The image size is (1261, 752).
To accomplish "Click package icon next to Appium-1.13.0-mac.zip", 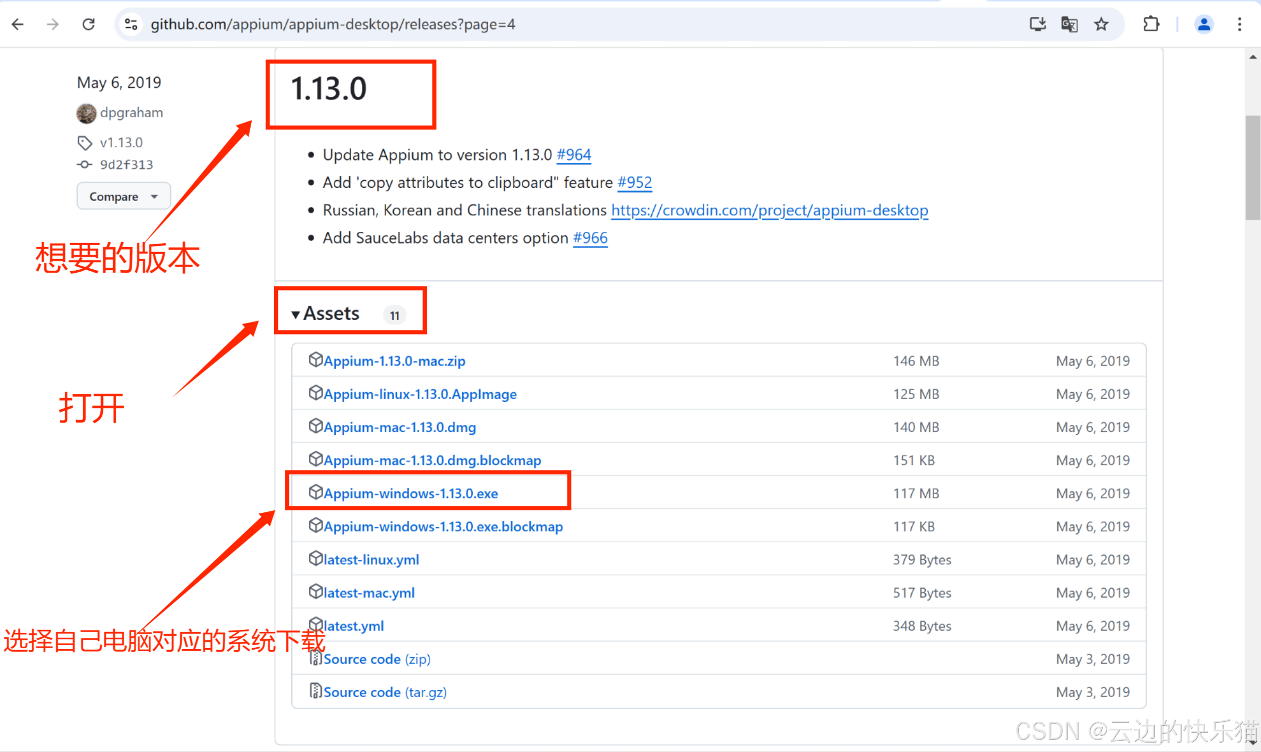I will [315, 360].
